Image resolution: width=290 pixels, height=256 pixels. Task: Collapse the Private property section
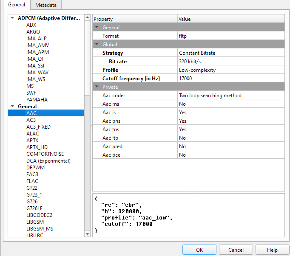[97, 87]
